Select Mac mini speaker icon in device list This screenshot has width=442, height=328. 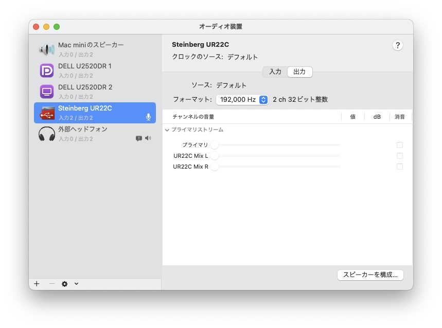[46, 49]
